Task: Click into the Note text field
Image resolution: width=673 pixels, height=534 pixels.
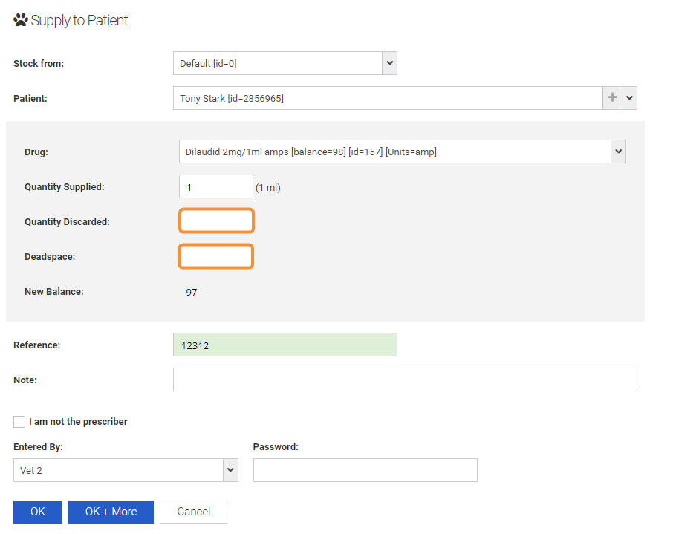Action: (x=405, y=380)
